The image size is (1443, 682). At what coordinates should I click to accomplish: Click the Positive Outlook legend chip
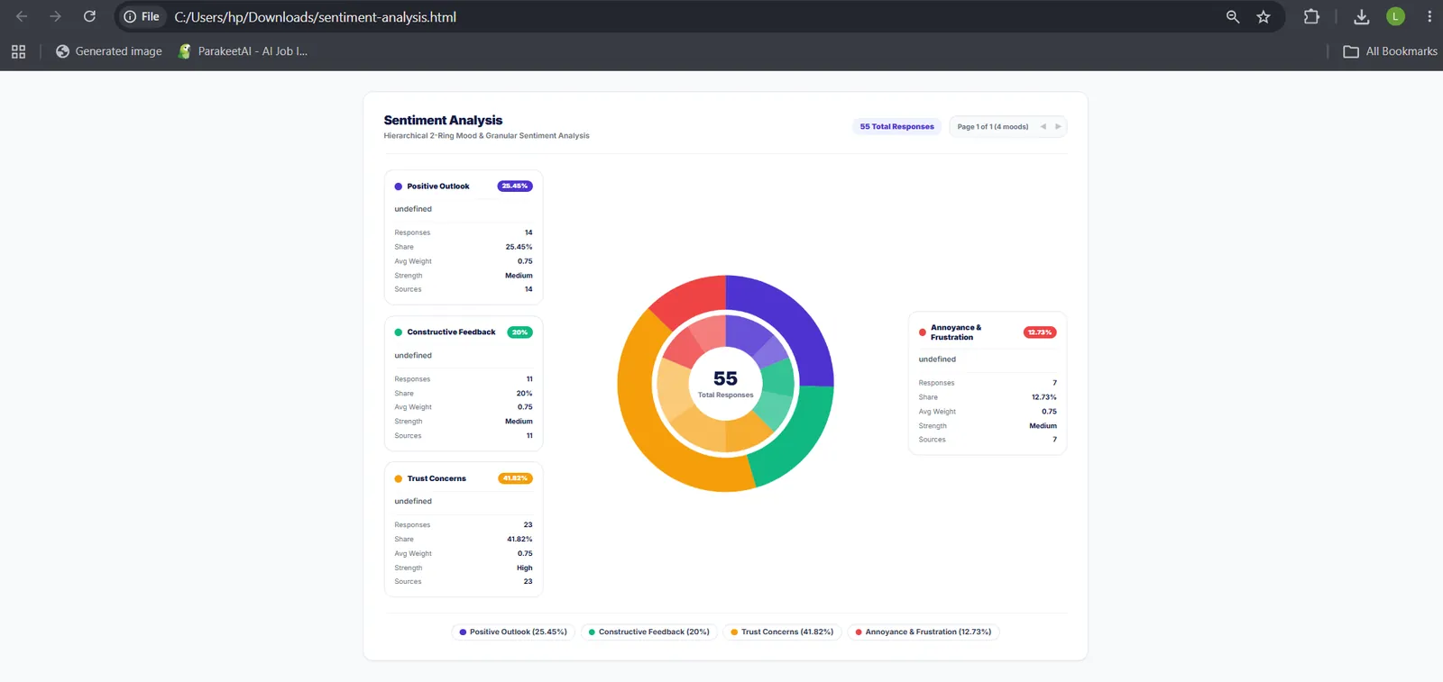point(513,632)
